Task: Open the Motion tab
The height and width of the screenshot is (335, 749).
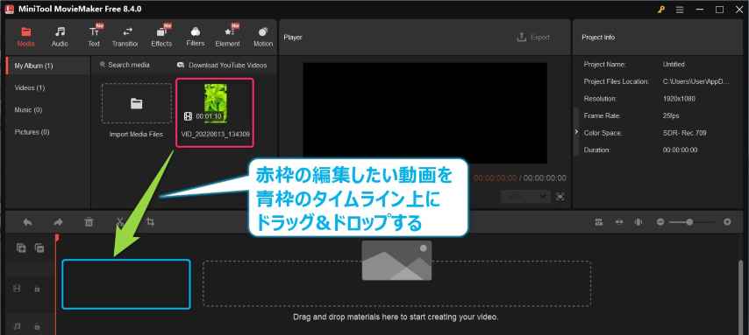Action: 263,37
